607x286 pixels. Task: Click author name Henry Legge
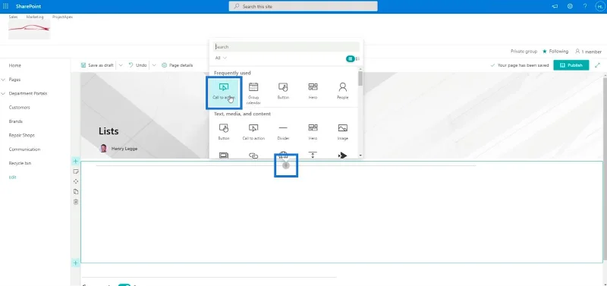(124, 148)
